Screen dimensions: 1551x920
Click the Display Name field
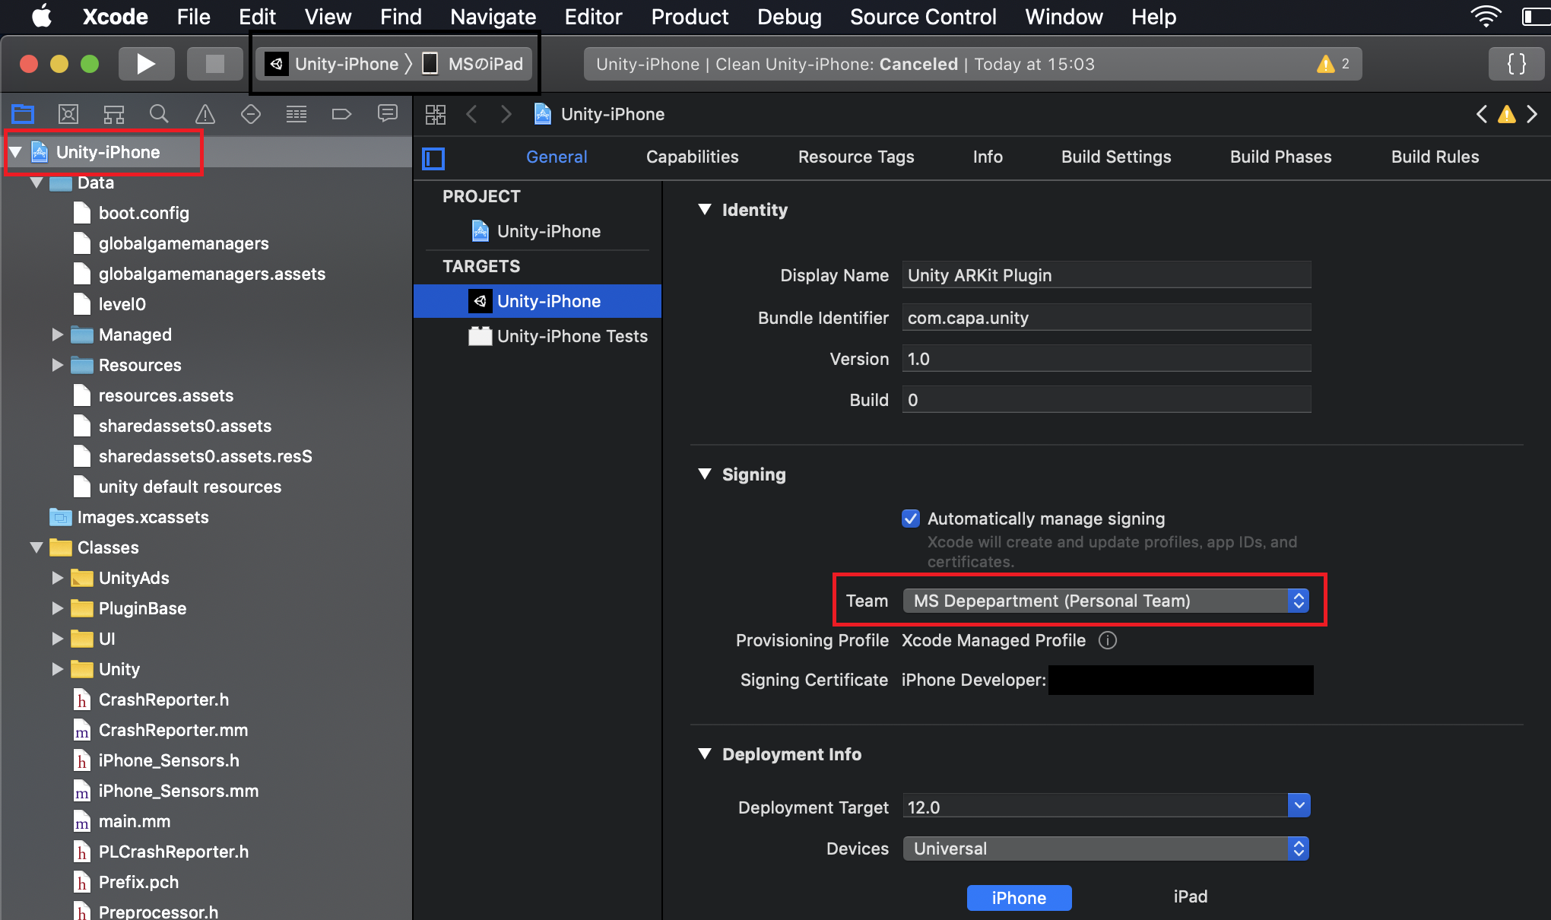[x=1106, y=275]
